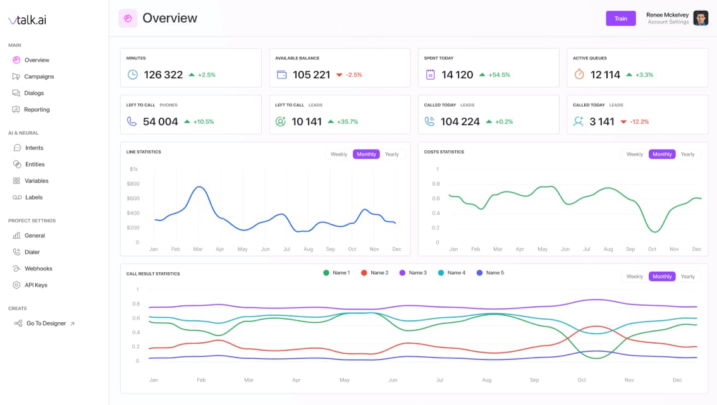
Task: Select Monthly in Line Statistics
Action: [x=366, y=154]
